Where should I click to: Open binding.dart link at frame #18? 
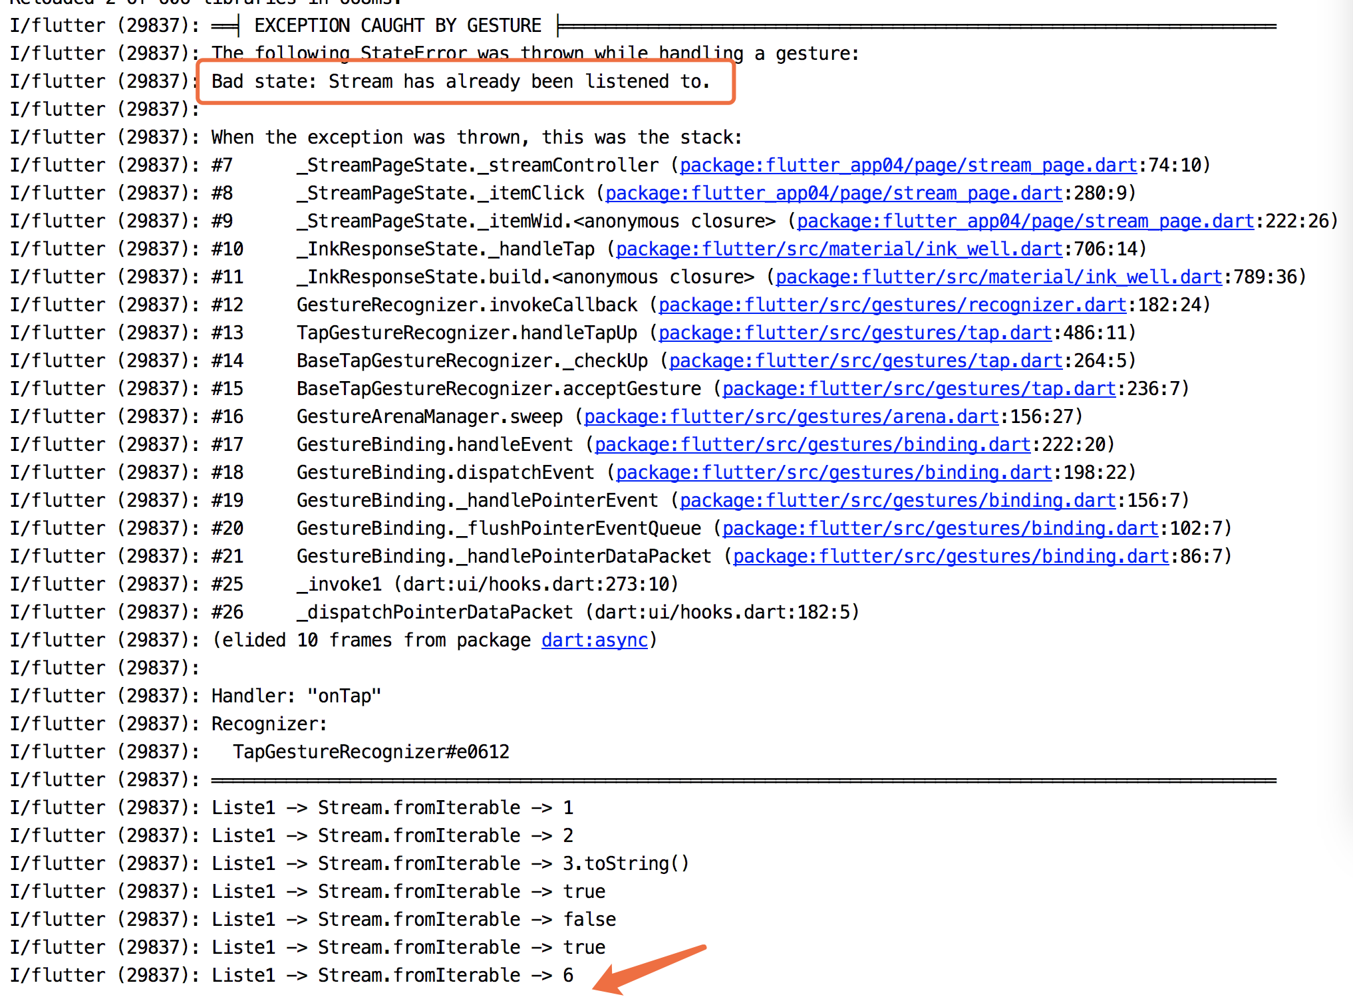(x=833, y=472)
